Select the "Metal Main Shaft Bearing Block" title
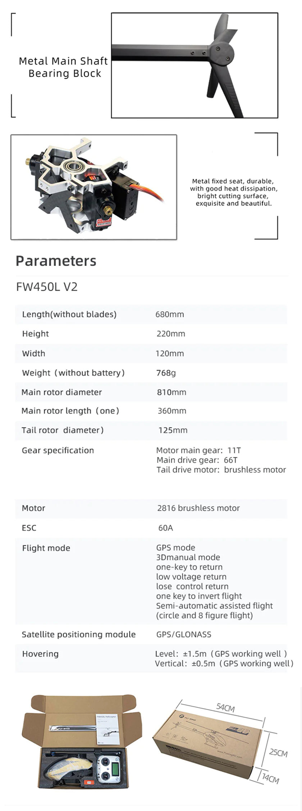 coord(63,67)
